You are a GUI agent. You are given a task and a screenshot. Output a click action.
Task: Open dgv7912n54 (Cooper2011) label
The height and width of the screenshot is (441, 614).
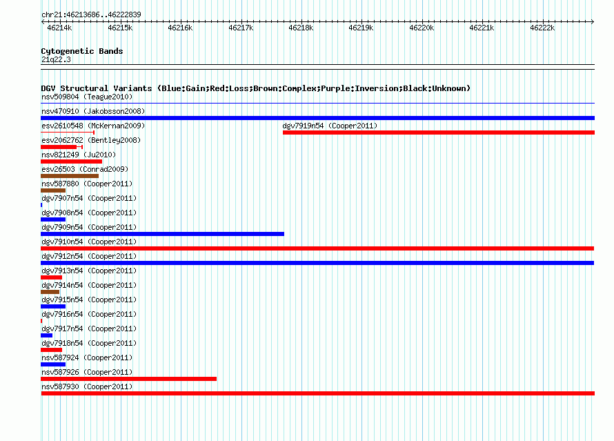89,256
